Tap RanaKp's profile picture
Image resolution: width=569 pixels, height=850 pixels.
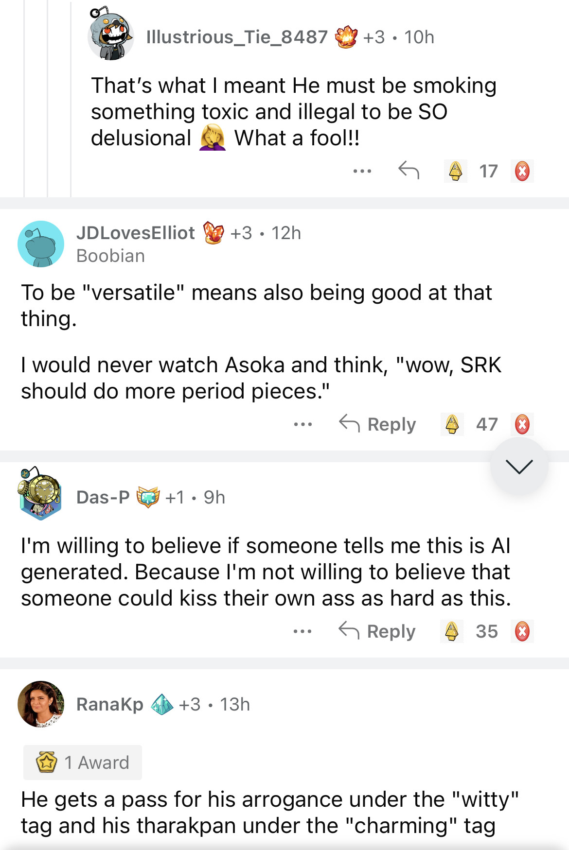pyautogui.click(x=41, y=704)
